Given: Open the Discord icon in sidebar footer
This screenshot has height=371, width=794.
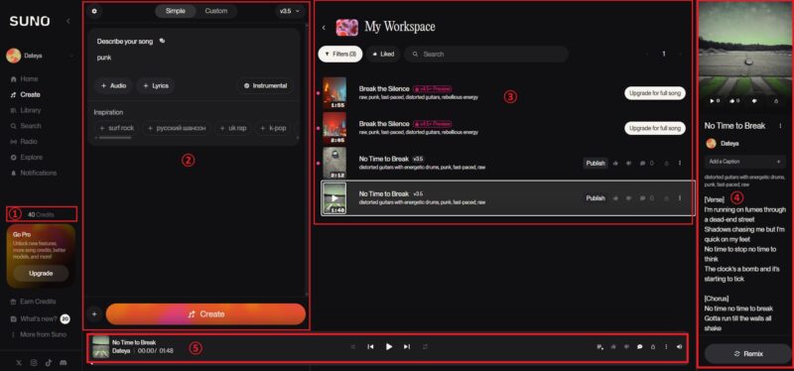Looking at the screenshot, I should 63,363.
